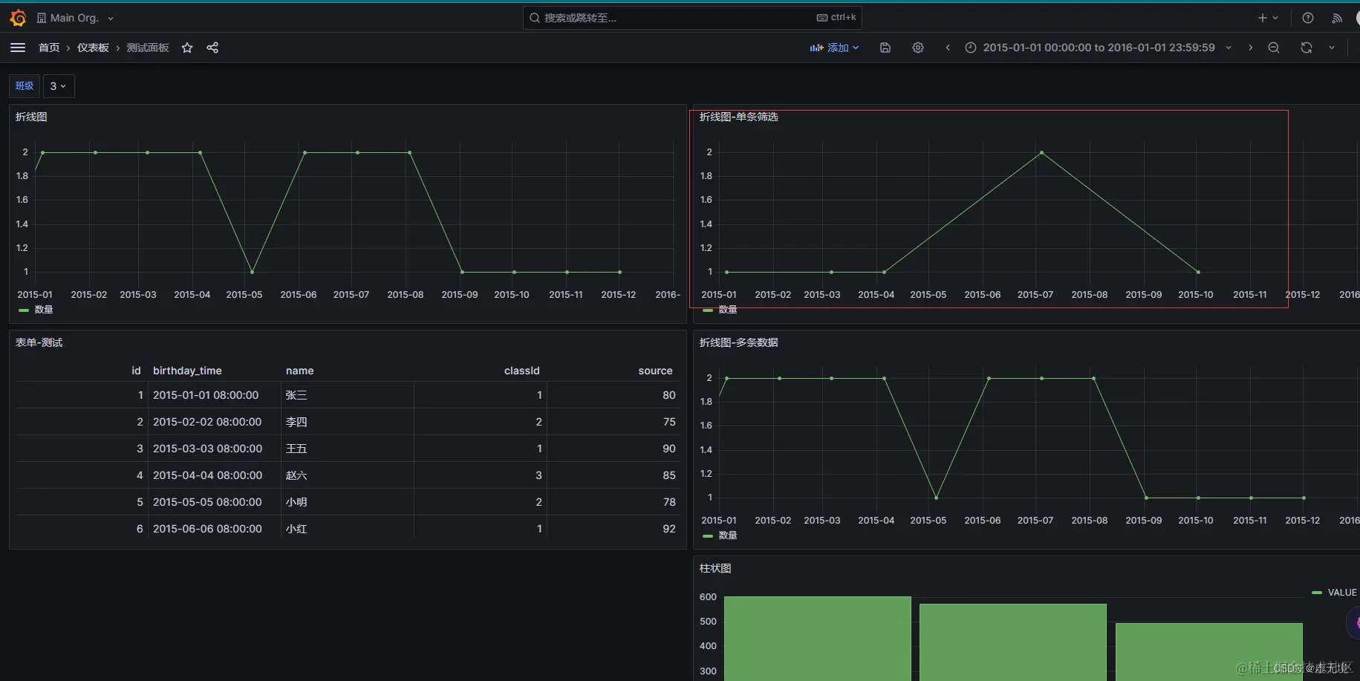This screenshot has height=681, width=1360.
Task: Click the second bar in 柱状图
Action: pyautogui.click(x=1013, y=642)
